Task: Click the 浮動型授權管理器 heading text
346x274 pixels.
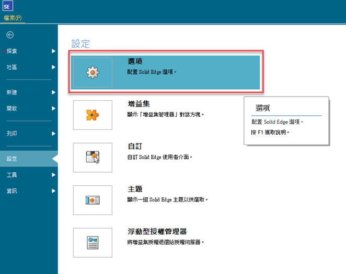Action: click(x=157, y=232)
